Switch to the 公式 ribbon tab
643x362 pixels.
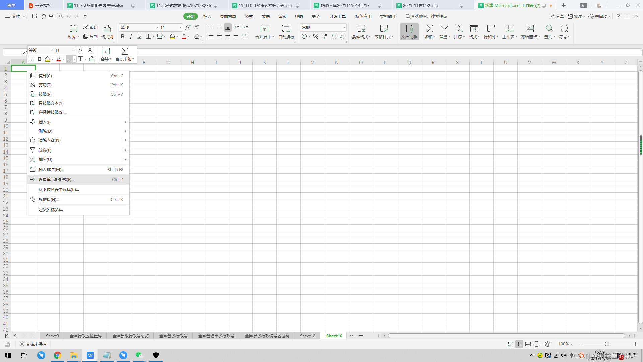pyautogui.click(x=248, y=16)
